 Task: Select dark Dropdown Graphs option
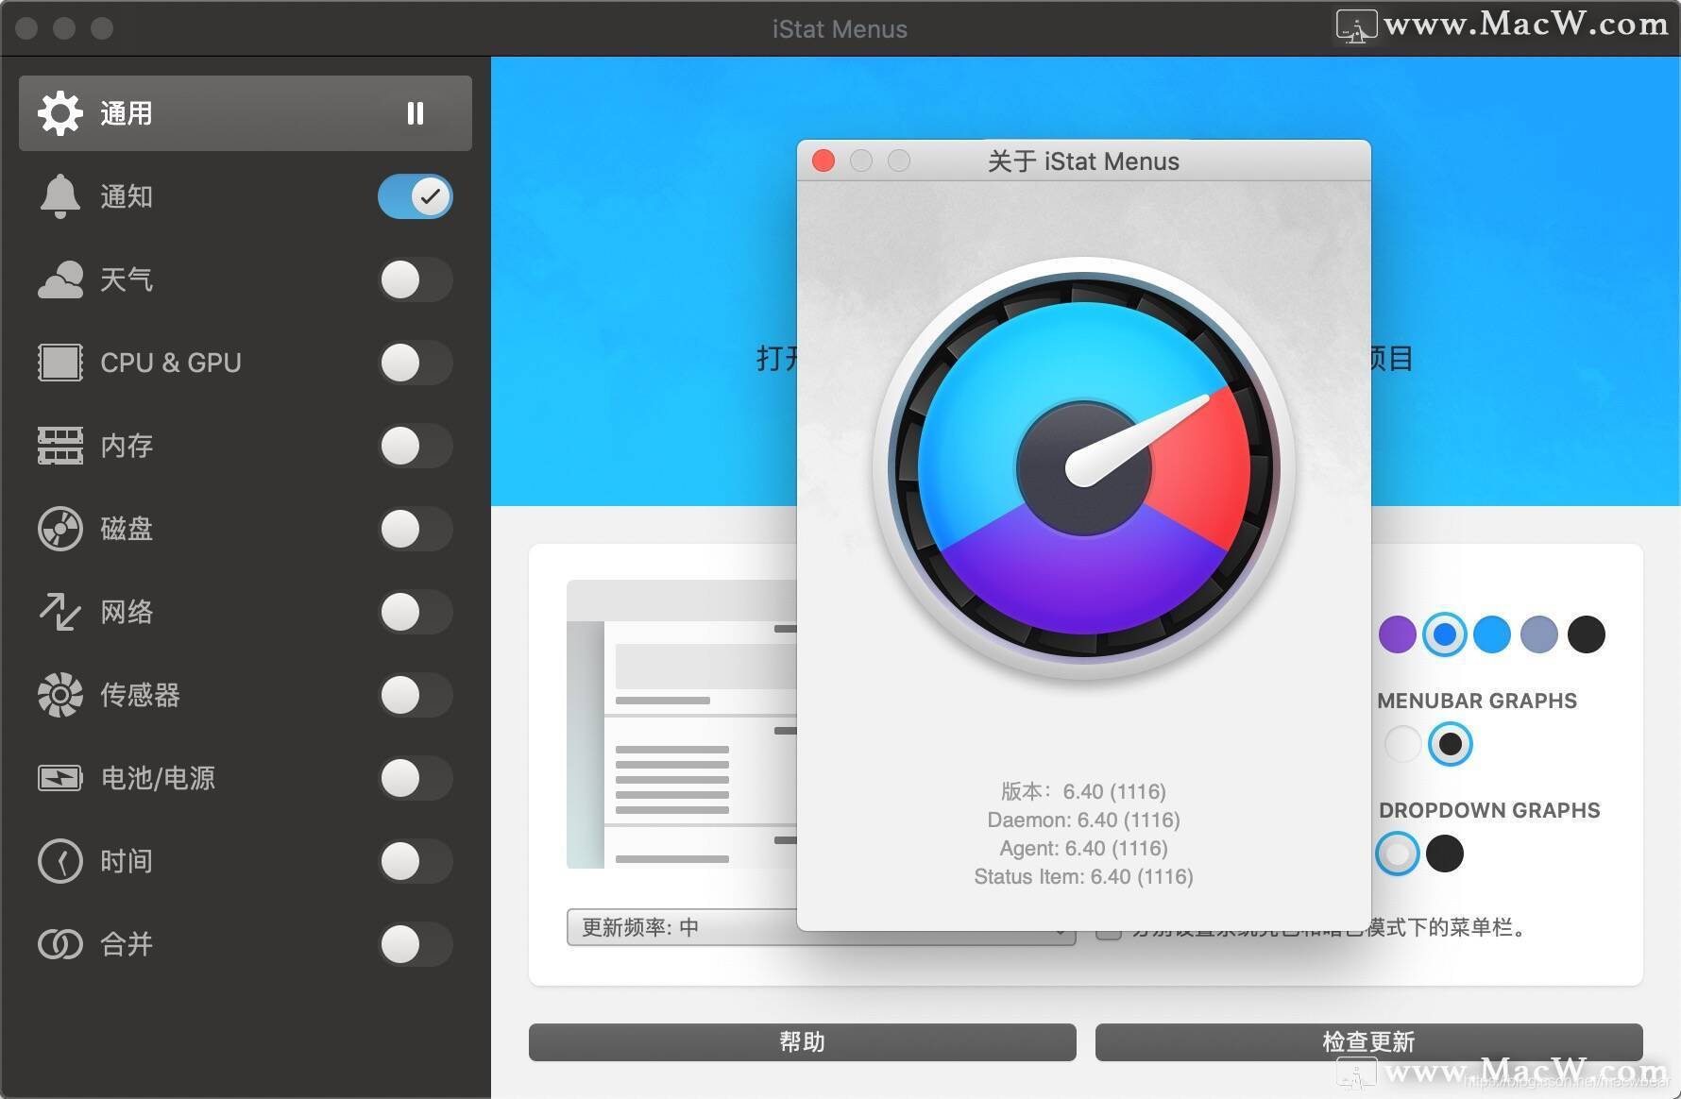(1445, 854)
